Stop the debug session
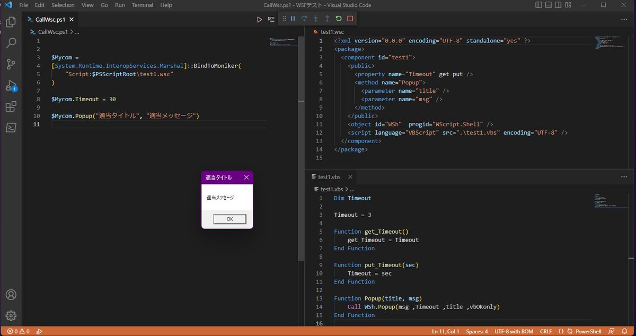 point(350,19)
